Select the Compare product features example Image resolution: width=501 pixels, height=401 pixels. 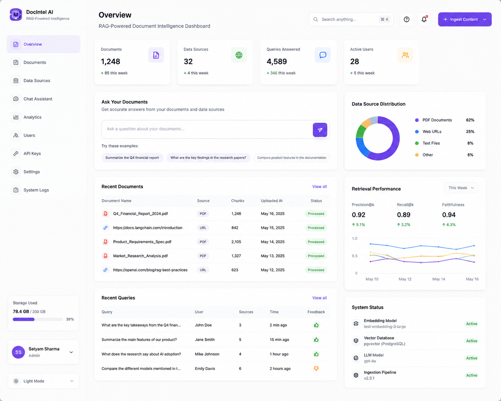coord(292,158)
